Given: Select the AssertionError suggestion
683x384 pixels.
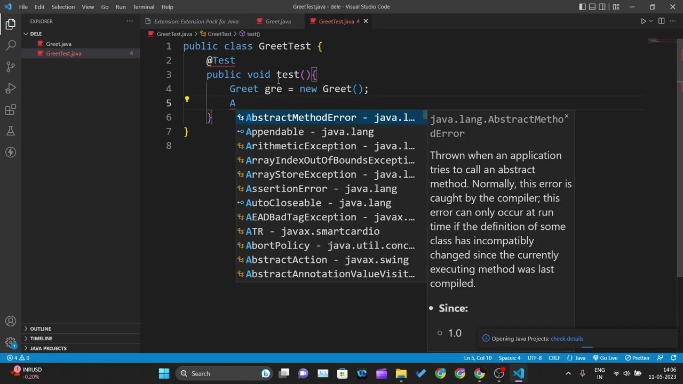Looking at the screenshot, I should [x=331, y=189].
